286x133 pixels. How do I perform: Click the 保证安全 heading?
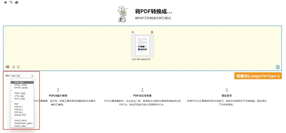227,96
